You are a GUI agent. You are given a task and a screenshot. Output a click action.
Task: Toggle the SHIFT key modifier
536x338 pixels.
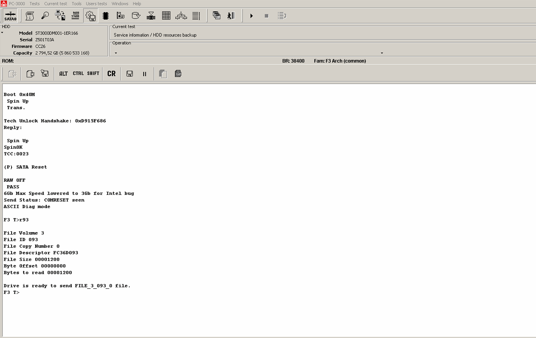[93, 74]
